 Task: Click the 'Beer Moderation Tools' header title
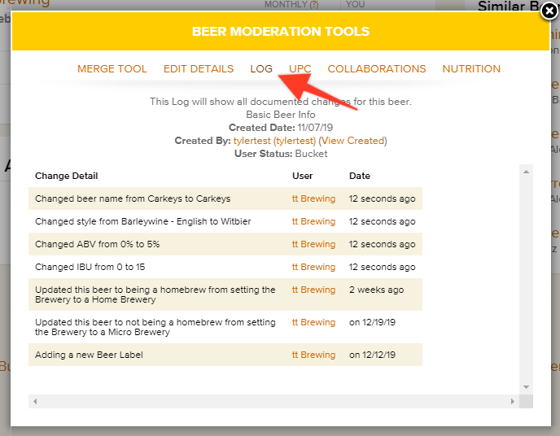[281, 32]
